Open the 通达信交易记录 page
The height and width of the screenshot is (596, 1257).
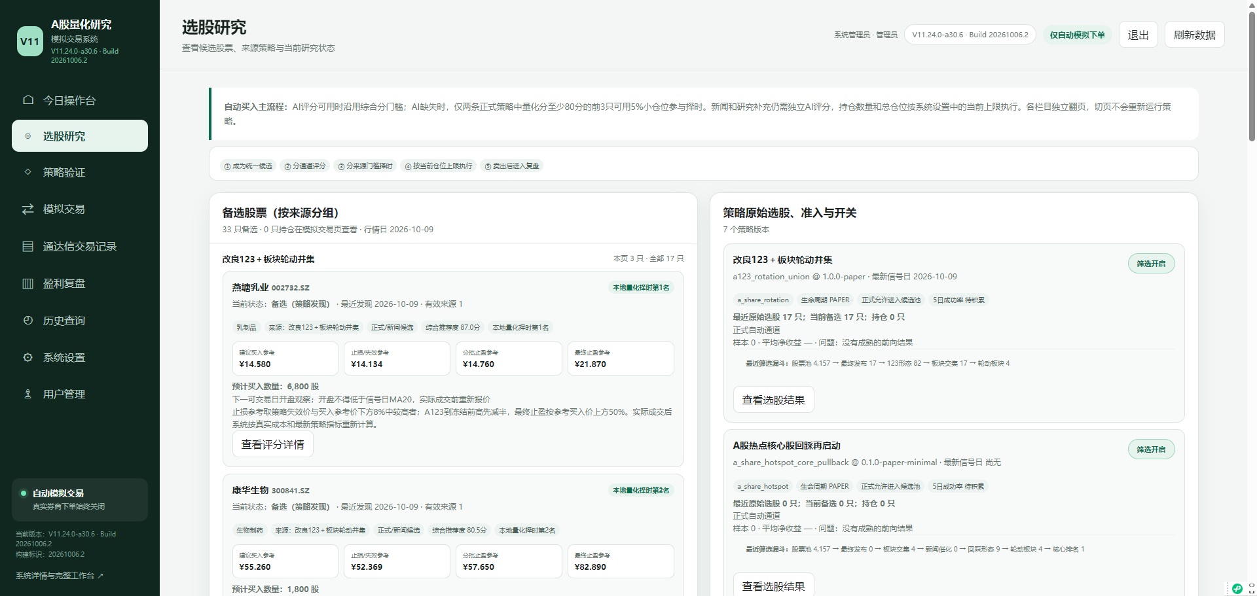[x=80, y=247]
